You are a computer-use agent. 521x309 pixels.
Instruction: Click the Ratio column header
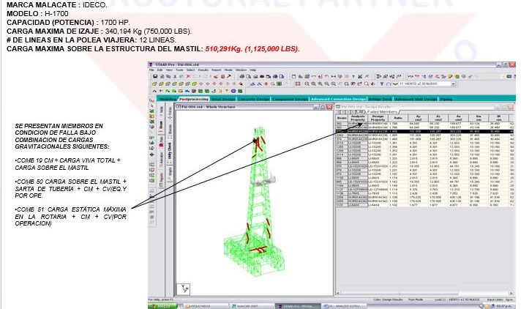tap(398, 119)
